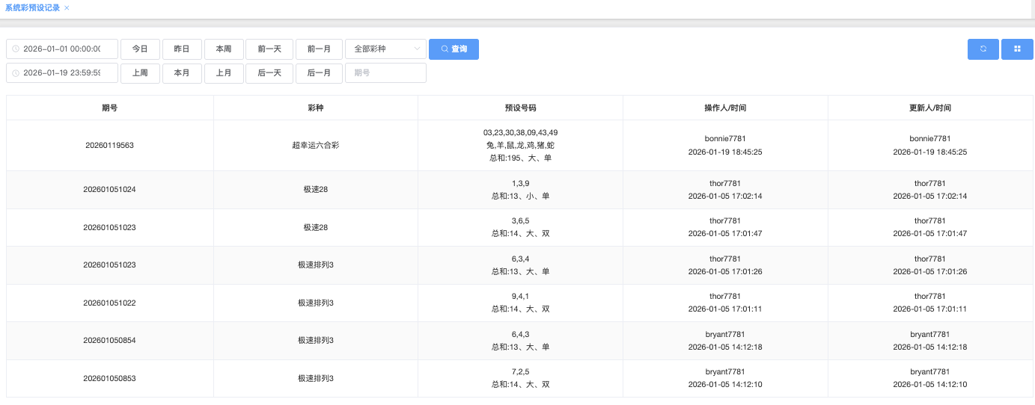Image resolution: width=1035 pixels, height=405 pixels.
Task: Switch to the 系统彩预设记录 tab
Action: 32,7
